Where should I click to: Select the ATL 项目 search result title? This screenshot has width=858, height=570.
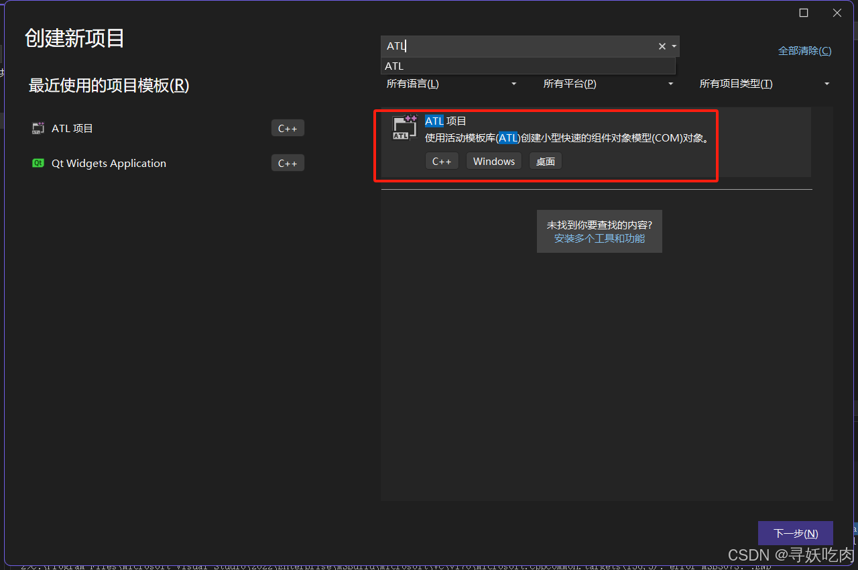[446, 121]
